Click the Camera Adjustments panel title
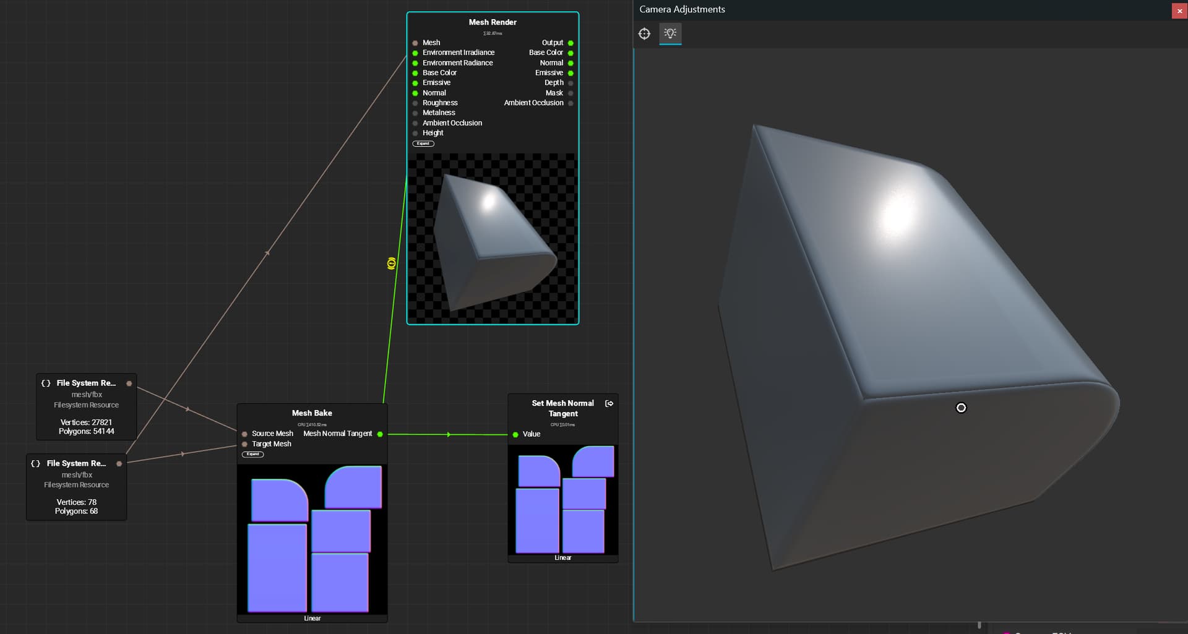The width and height of the screenshot is (1188, 634). coord(682,9)
